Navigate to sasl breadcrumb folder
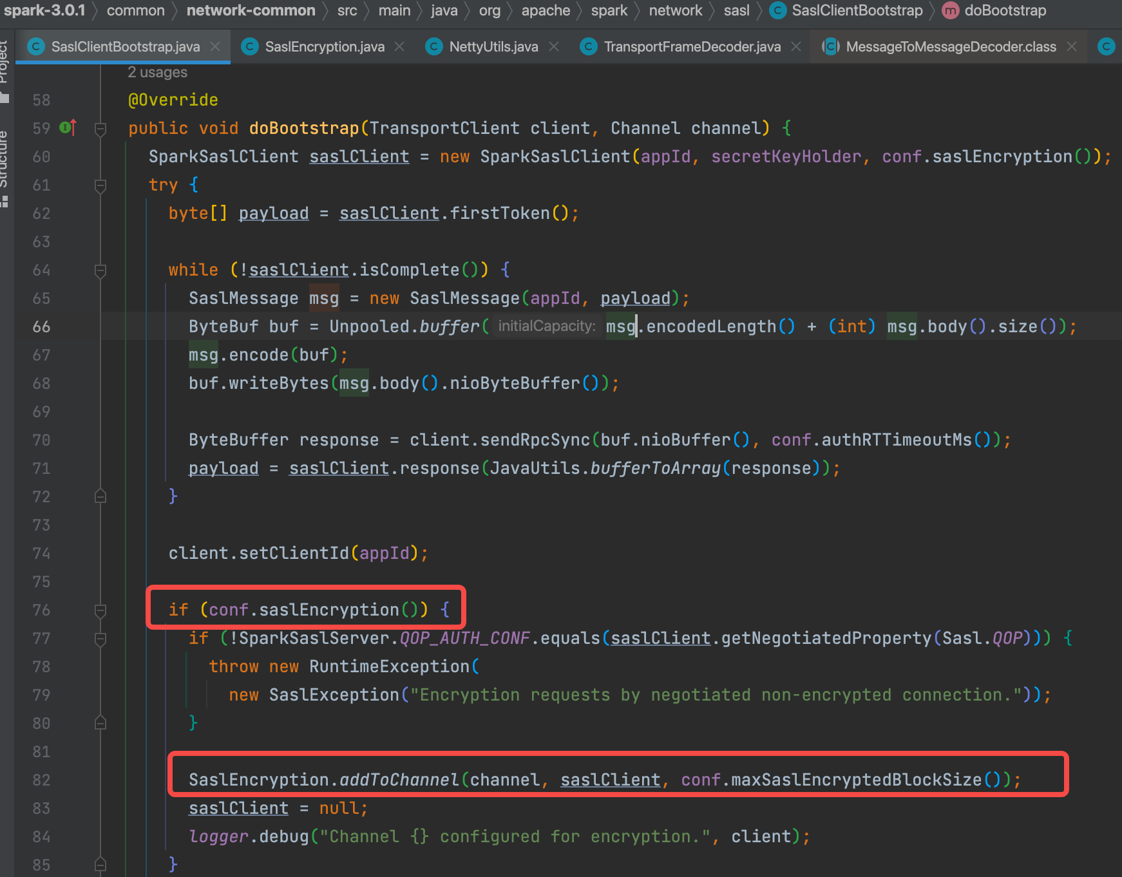This screenshot has height=877, width=1122. click(736, 10)
